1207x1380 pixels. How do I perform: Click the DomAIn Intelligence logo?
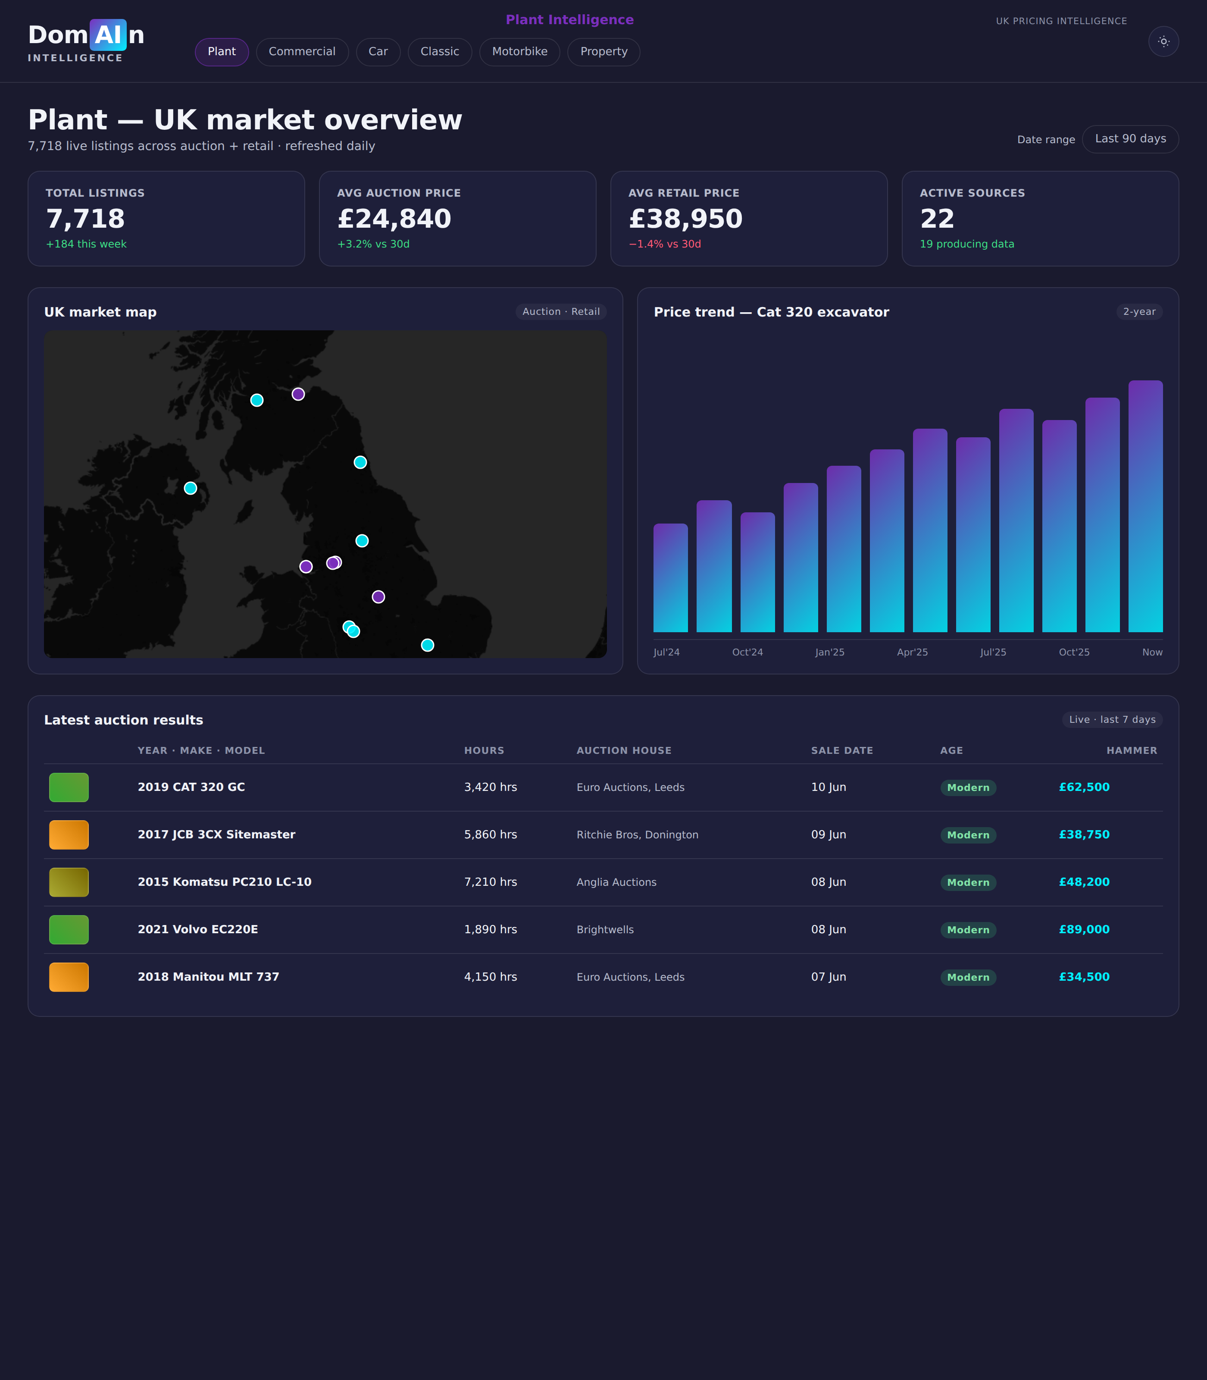coord(86,42)
